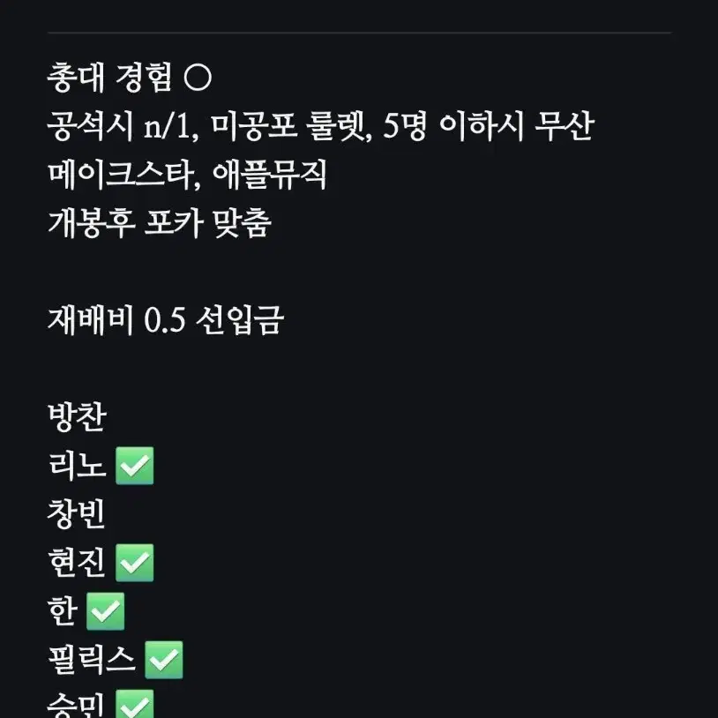The width and height of the screenshot is (718, 718).
Task: Click the 총대 경험 heading text
Action: tap(110, 78)
